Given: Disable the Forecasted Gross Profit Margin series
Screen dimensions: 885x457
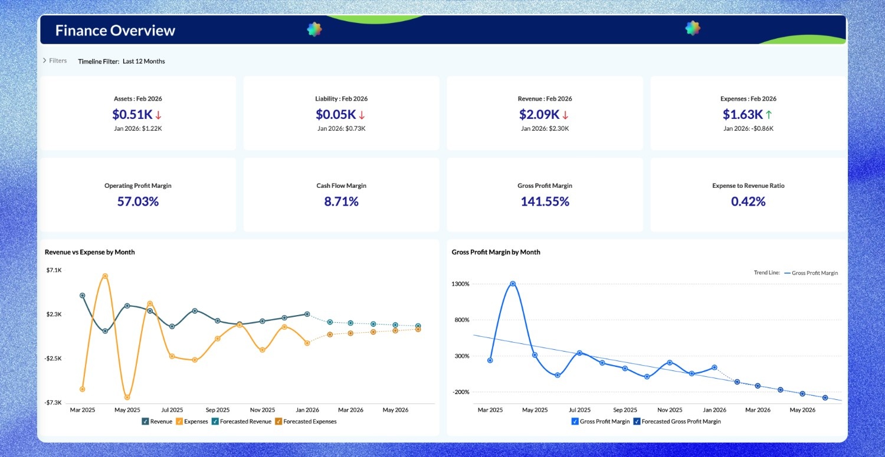Looking at the screenshot, I should click(x=638, y=421).
